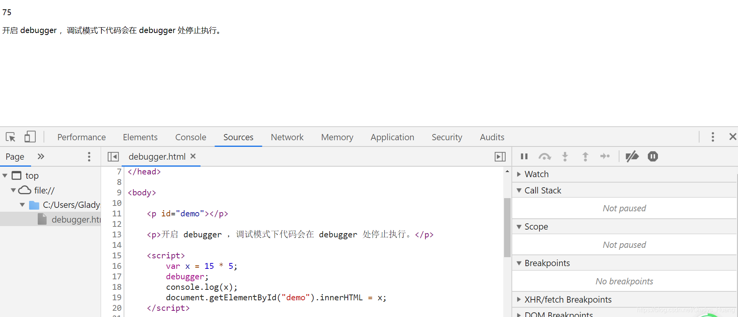Select the Page navigator tab
This screenshot has height=317, width=738.
(15, 157)
